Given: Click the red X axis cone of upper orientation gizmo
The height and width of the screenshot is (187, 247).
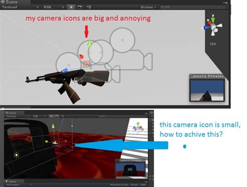Looking at the screenshot, I should pyautogui.click(x=209, y=22).
